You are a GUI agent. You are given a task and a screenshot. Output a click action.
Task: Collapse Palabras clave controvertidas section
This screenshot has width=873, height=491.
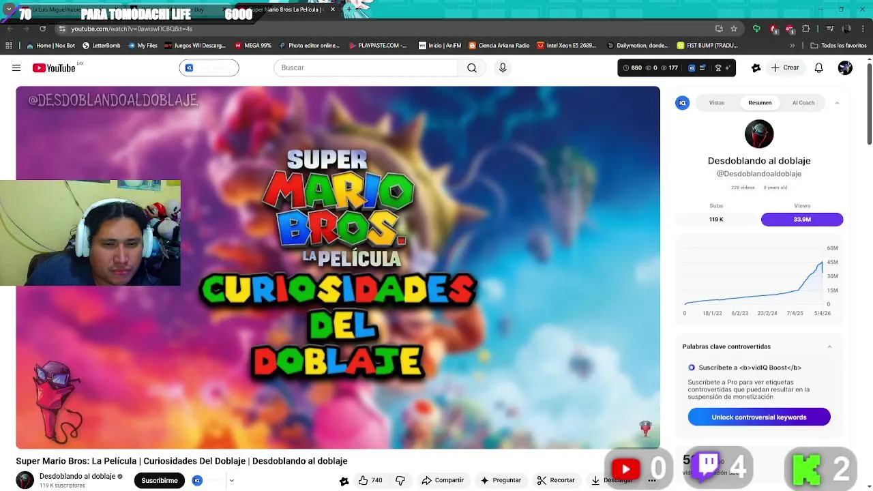coord(829,346)
